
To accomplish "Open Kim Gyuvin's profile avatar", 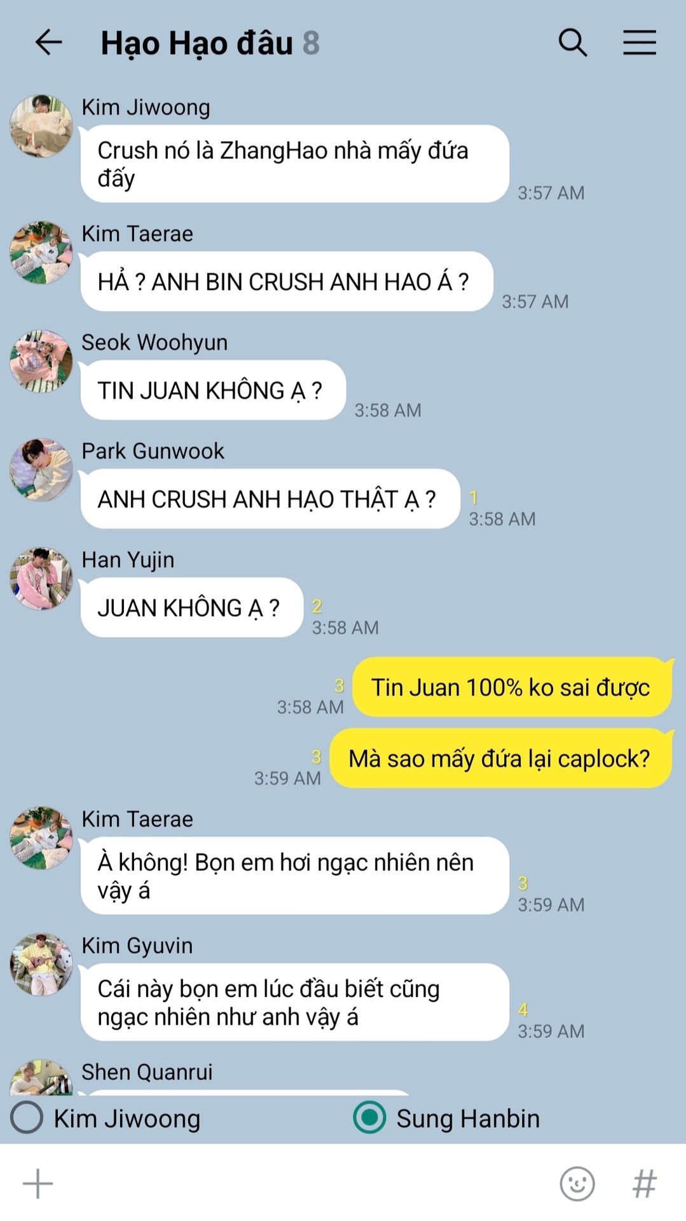I will coord(41,964).
